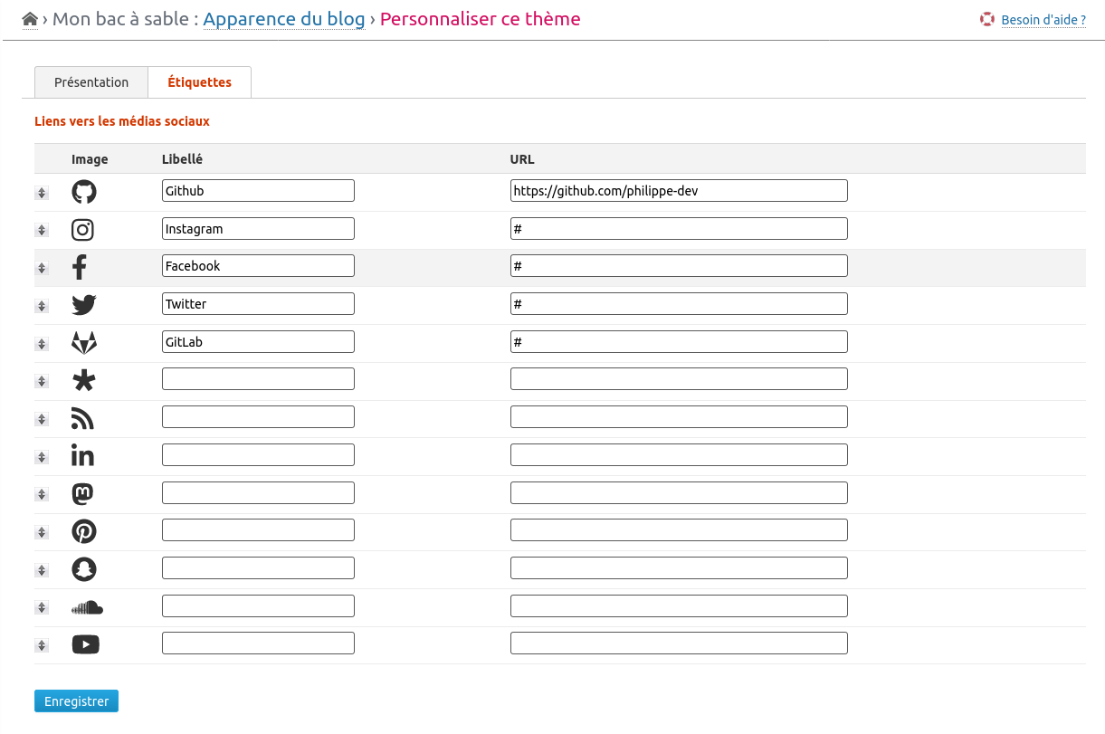The height and width of the screenshot is (734, 1105).
Task: Click the label field in Pinterest row
Action: pos(258,530)
